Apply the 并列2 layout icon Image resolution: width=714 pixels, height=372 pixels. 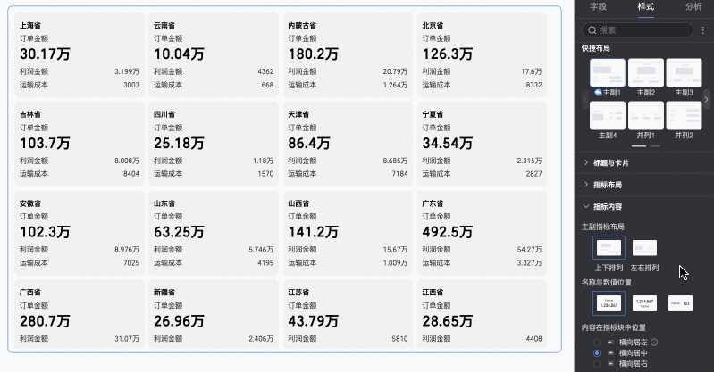click(x=684, y=115)
